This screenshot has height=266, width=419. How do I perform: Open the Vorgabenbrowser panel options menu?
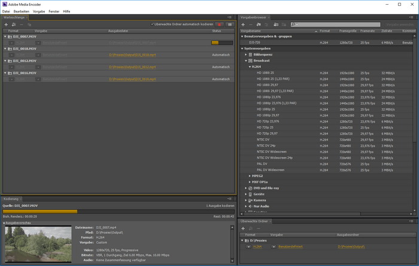[411, 17]
